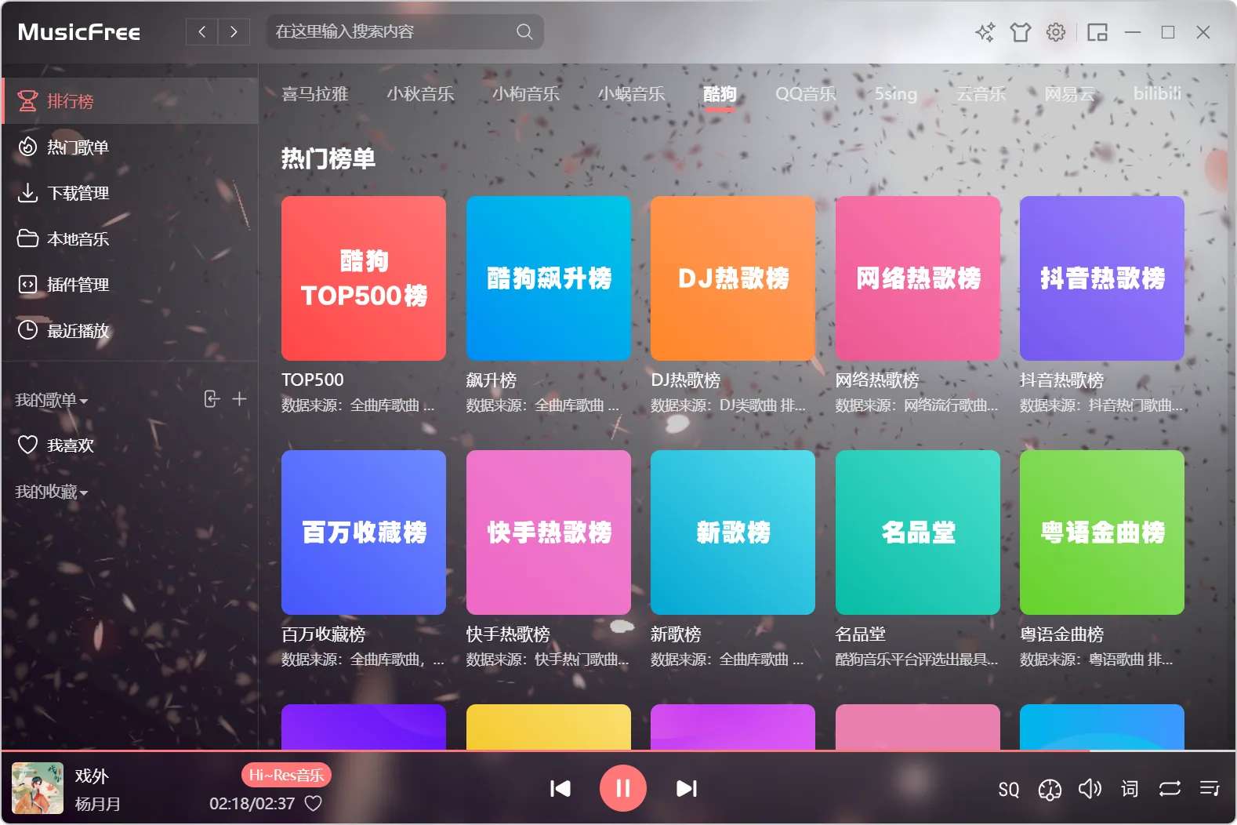Open 我喜欢 favorites playlist

coord(129,445)
